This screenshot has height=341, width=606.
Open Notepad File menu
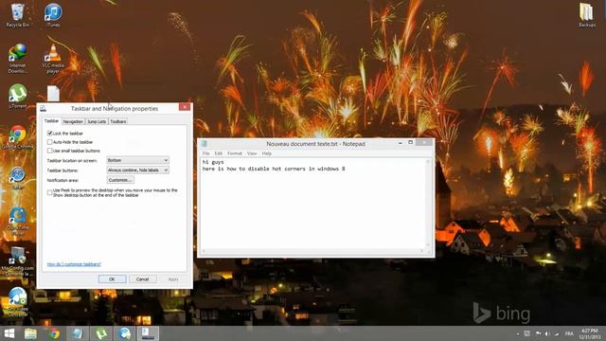206,153
